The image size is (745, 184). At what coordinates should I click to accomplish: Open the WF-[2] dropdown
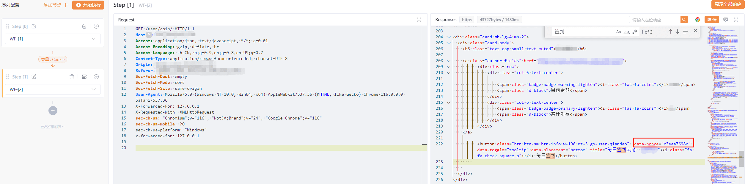point(53,89)
